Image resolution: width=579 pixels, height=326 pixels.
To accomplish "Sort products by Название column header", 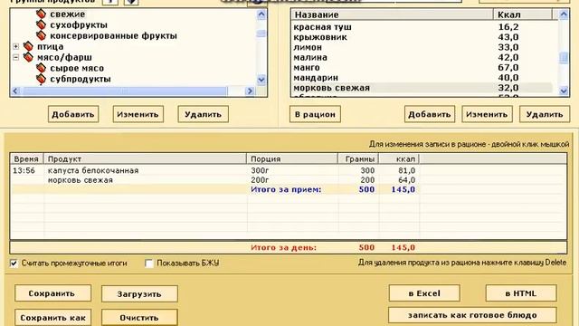I will (392, 14).
